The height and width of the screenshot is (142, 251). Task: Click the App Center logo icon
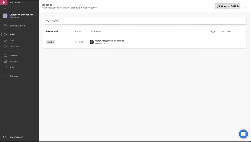pyautogui.click(x=4, y=3)
